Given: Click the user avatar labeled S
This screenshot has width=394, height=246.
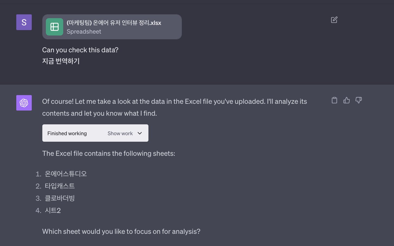Looking at the screenshot, I should [x=24, y=22].
